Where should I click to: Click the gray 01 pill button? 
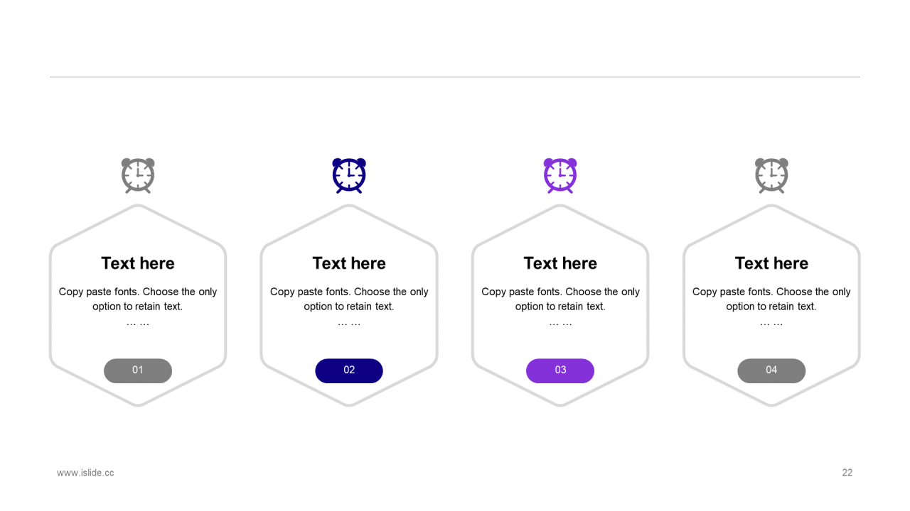(138, 370)
